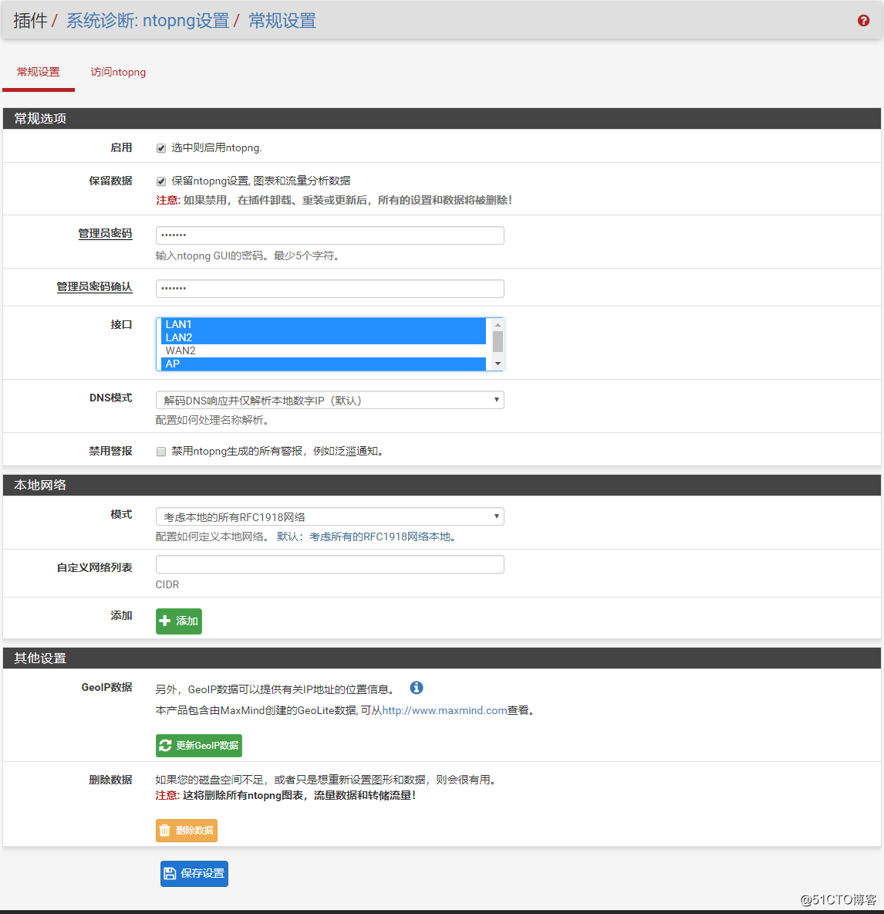Open the 常规设置 breadcrumb link
The width and height of the screenshot is (884, 914).
pos(282,21)
